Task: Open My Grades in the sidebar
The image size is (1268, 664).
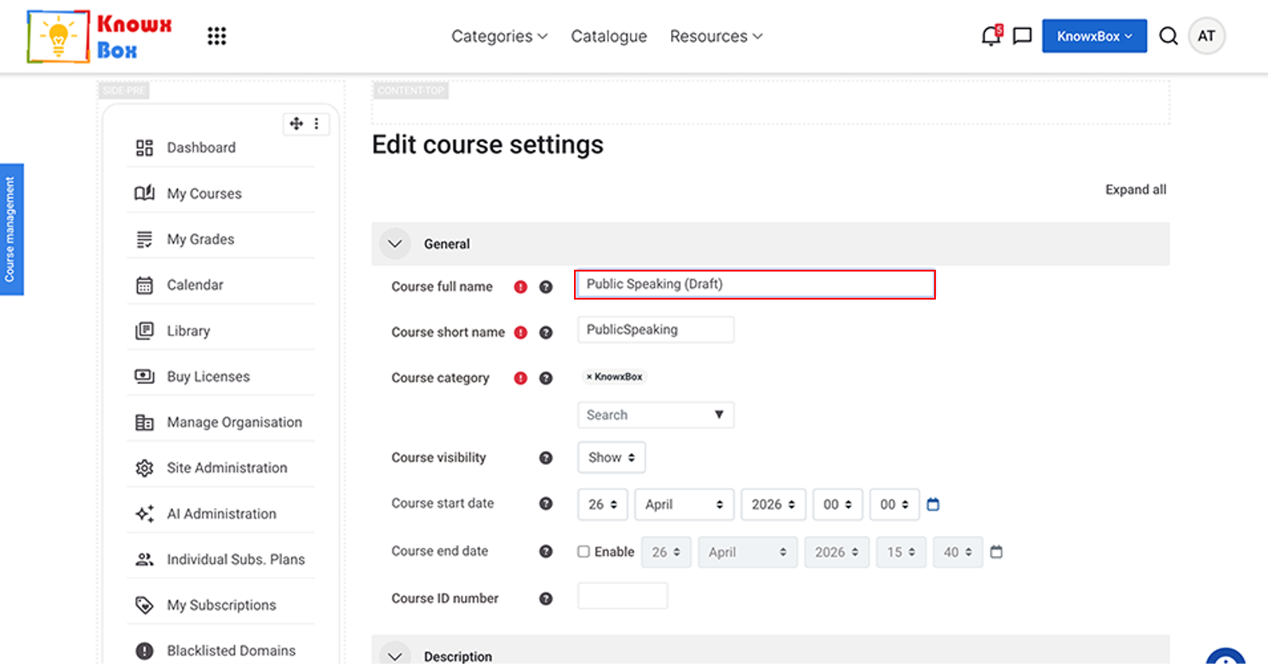Action: (200, 239)
